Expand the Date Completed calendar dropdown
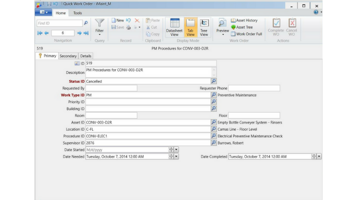This screenshot has height=200, width=357. point(319,157)
